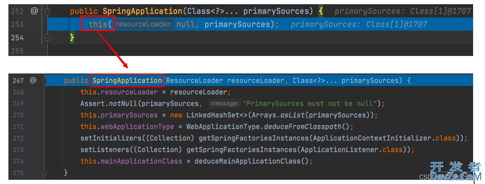Click the @ gutter icon on line 252
The height and width of the screenshot is (184, 485).
tap(34, 11)
